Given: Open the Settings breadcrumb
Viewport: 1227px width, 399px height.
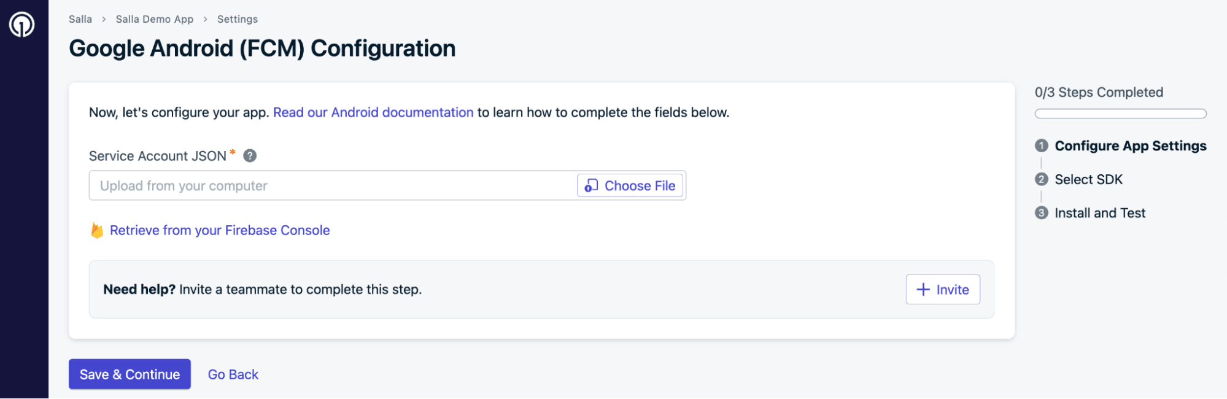Looking at the screenshot, I should (238, 19).
